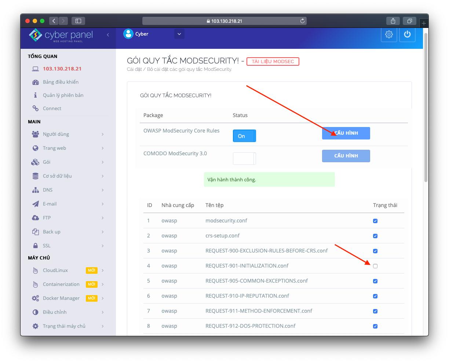Click the Containerization flame icon

tap(36, 284)
